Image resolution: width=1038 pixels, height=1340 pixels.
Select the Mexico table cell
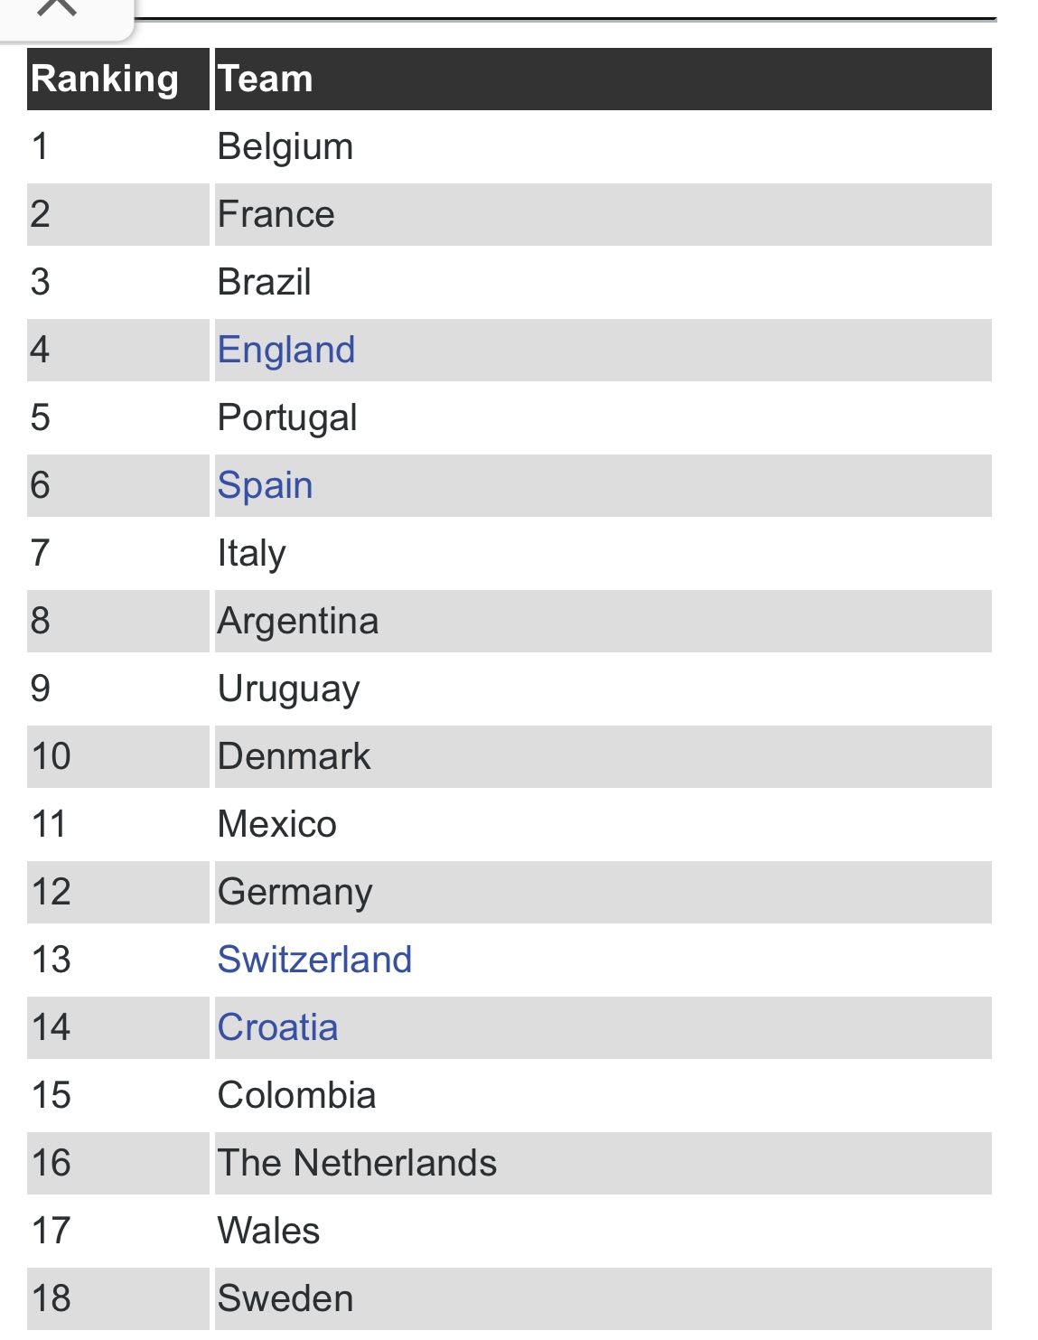coord(603,825)
